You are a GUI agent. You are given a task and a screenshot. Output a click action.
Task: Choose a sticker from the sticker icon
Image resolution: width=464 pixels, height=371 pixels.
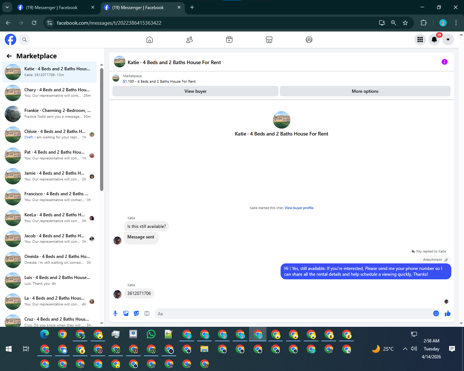point(136,313)
